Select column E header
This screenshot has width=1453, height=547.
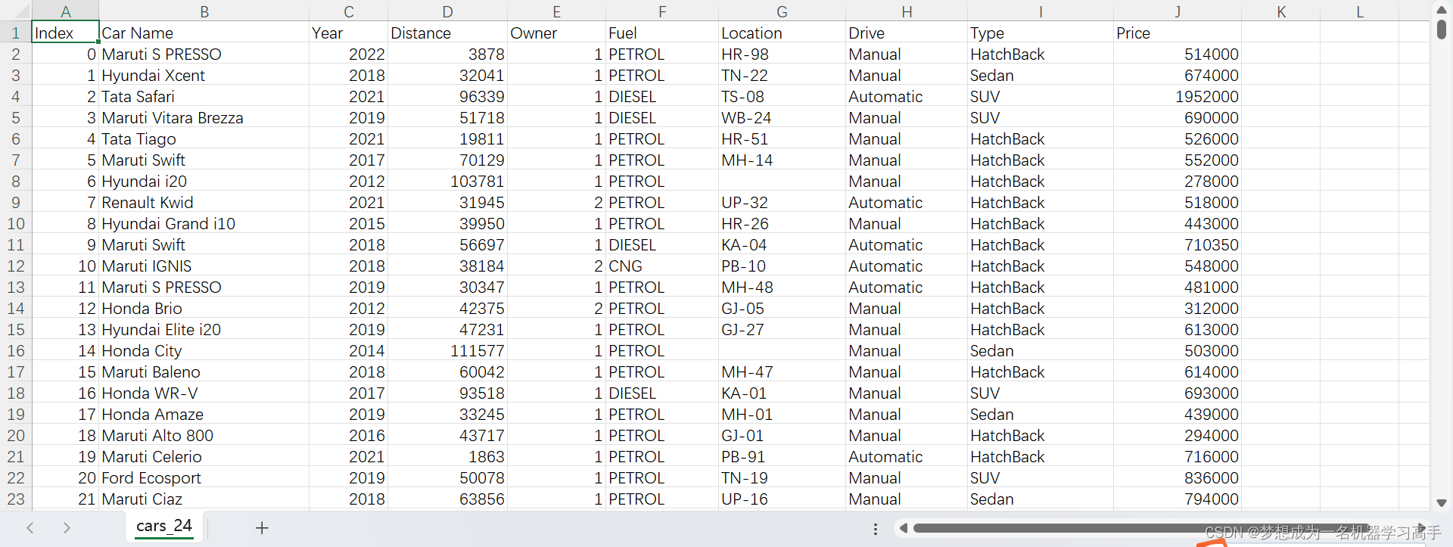[557, 11]
